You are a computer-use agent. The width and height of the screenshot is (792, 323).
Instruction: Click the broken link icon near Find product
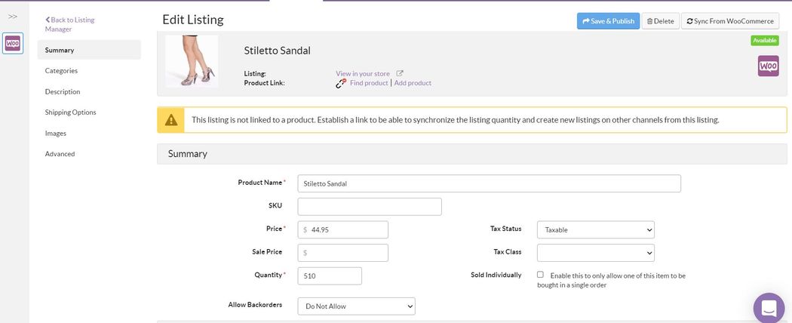pos(341,83)
